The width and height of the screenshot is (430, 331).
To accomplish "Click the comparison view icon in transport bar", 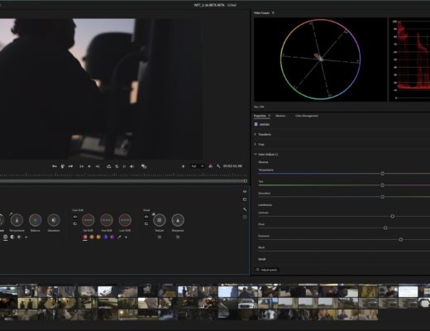I will click(144, 166).
